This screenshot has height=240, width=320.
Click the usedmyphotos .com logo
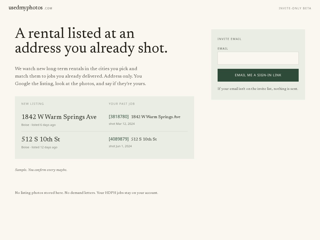(x=30, y=8)
